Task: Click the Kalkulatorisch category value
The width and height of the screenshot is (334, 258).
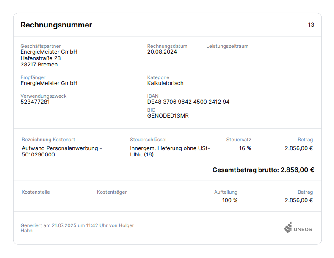Action: pyautogui.click(x=166, y=83)
